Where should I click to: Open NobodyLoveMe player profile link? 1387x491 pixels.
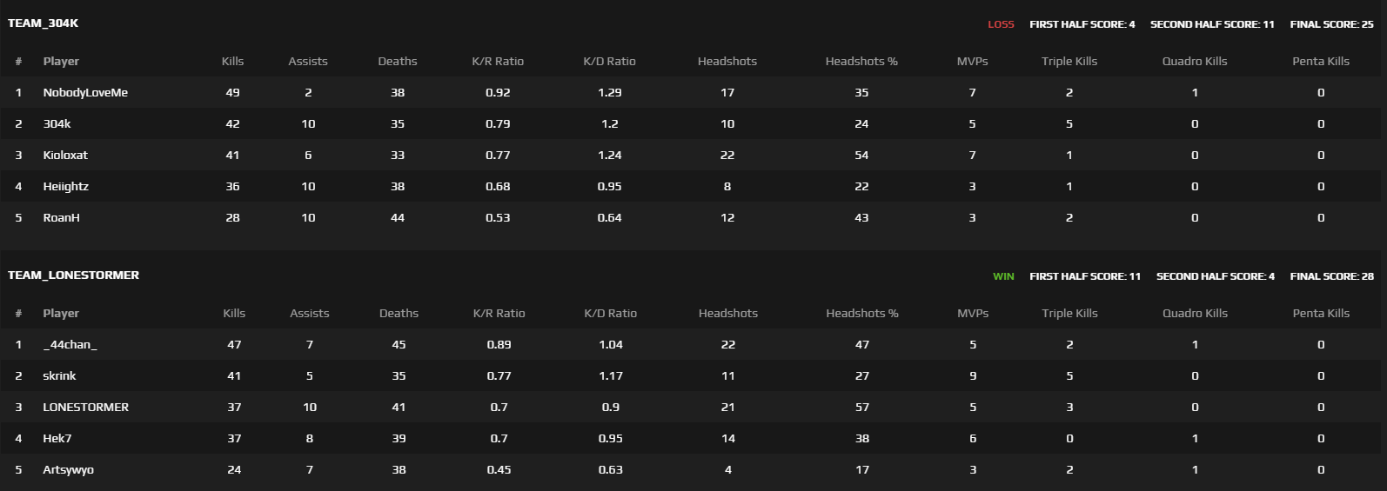pyautogui.click(x=85, y=93)
